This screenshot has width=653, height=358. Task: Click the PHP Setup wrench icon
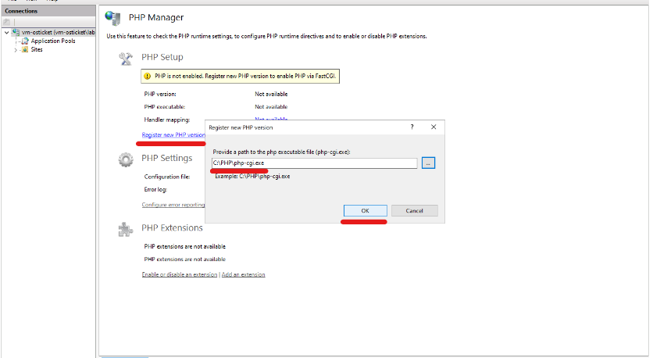(126, 59)
